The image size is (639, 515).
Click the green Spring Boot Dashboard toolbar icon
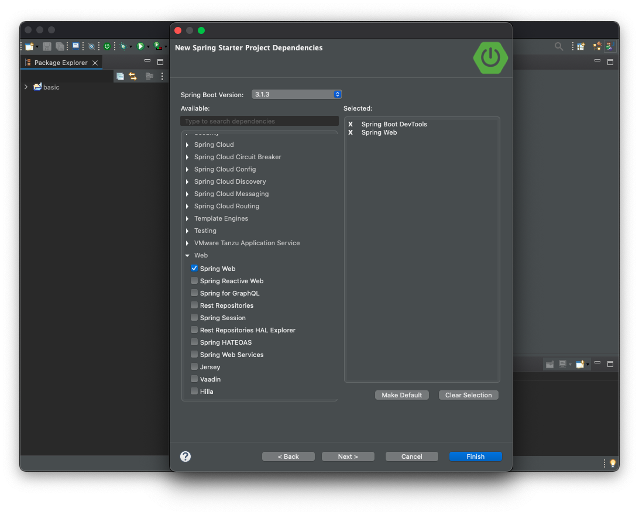pyautogui.click(x=106, y=46)
